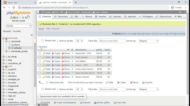
Task: Click the browser reload button
Action: point(14,8)
